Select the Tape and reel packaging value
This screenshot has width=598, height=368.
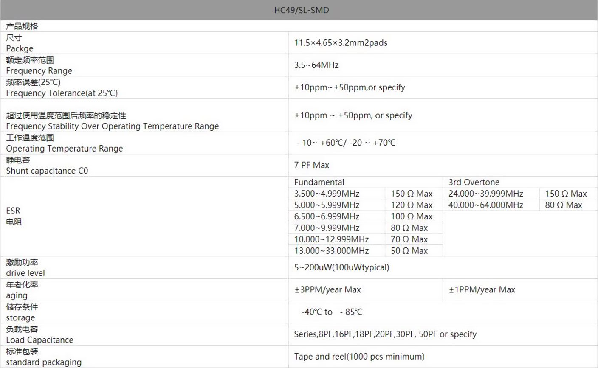pos(359,357)
